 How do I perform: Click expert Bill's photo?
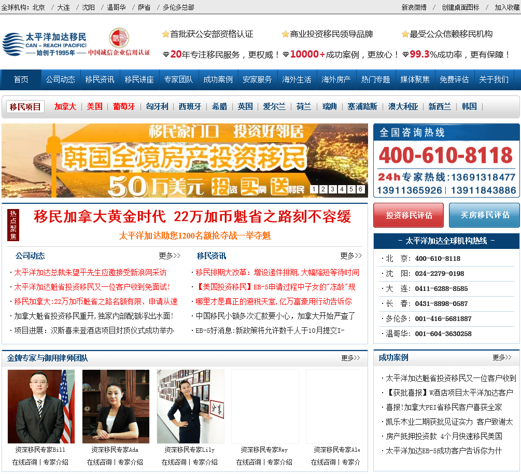41,407
